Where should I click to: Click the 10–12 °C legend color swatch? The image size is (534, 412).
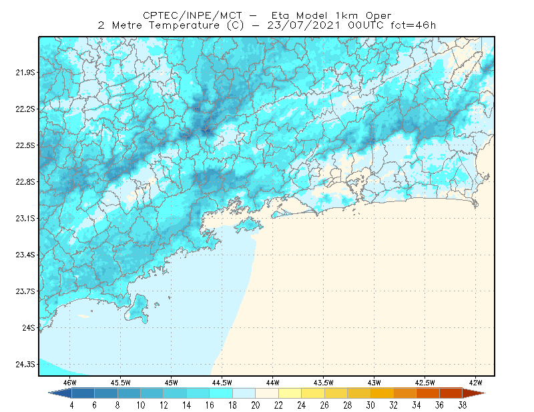tap(152, 393)
